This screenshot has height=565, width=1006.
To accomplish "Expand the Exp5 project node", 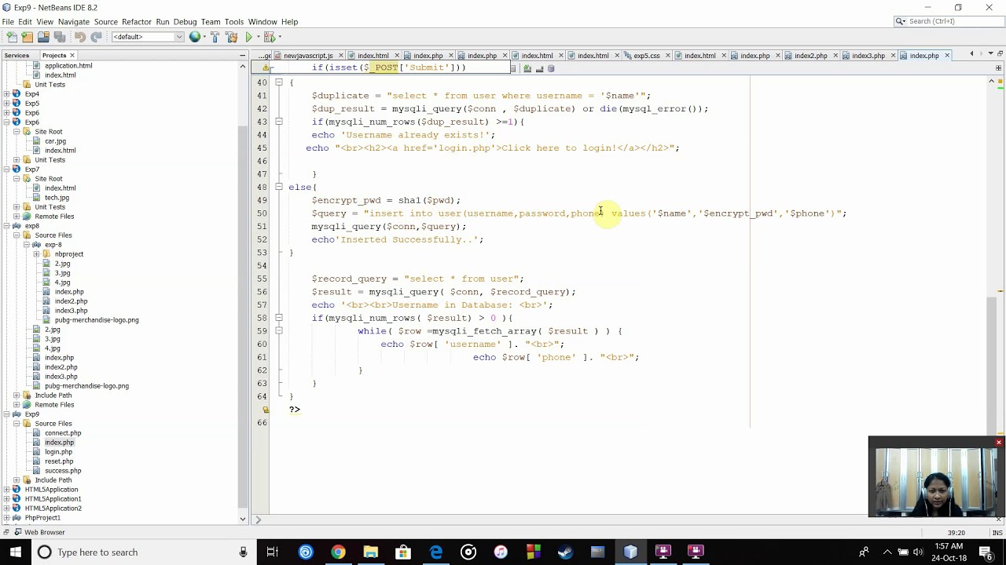I will [x=6, y=104].
